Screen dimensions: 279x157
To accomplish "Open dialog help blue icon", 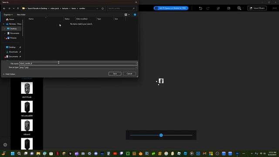I will tap(135, 14).
